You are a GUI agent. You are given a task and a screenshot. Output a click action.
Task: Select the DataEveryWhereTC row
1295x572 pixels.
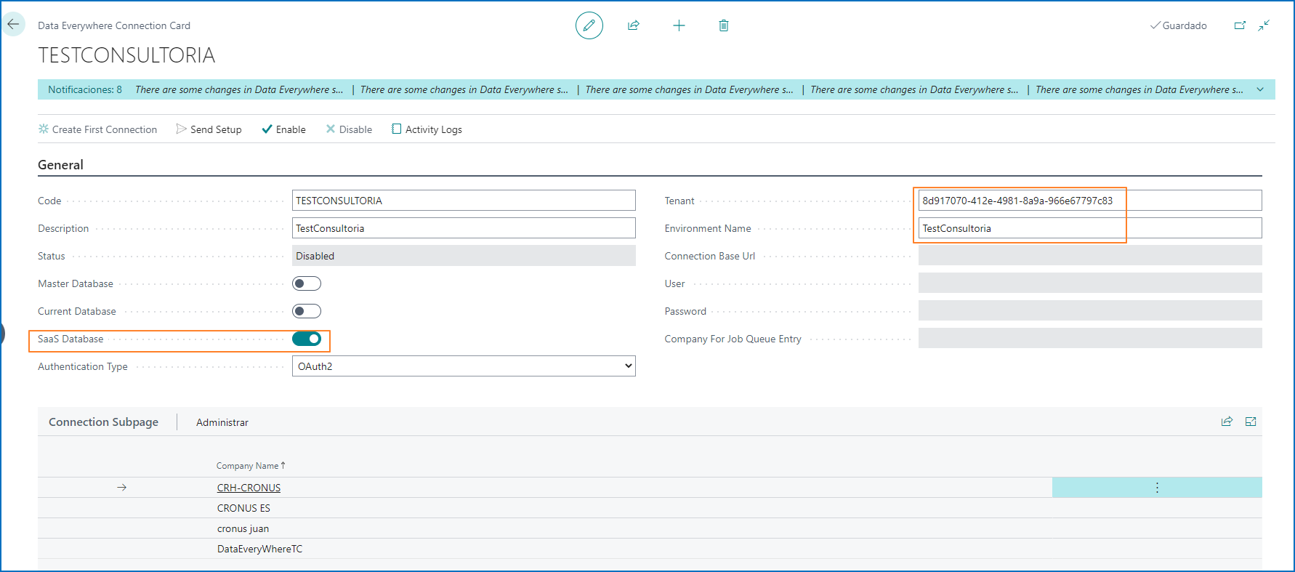(x=650, y=549)
